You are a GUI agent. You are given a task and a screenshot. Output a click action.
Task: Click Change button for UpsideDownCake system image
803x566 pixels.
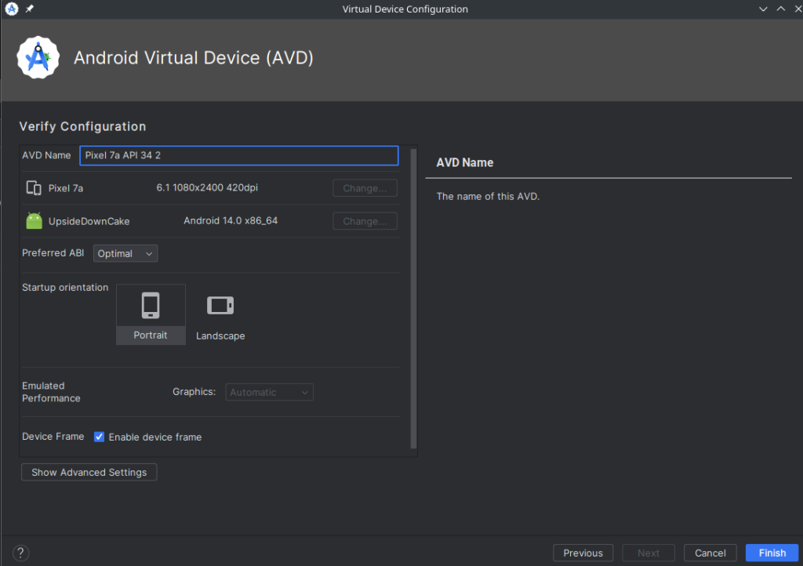[x=365, y=221]
